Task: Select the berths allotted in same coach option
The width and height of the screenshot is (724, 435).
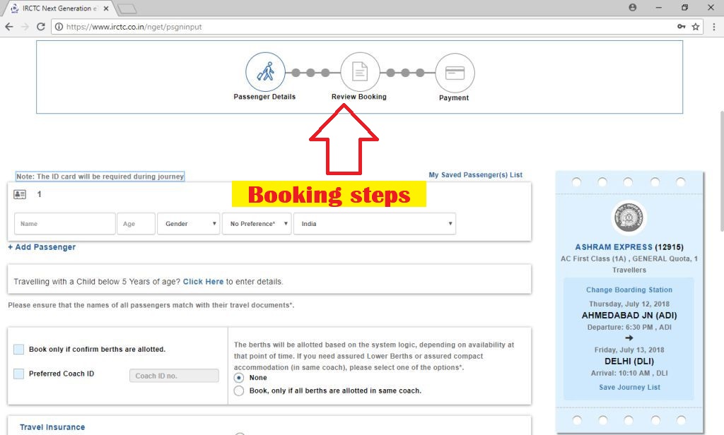Action: coord(238,391)
